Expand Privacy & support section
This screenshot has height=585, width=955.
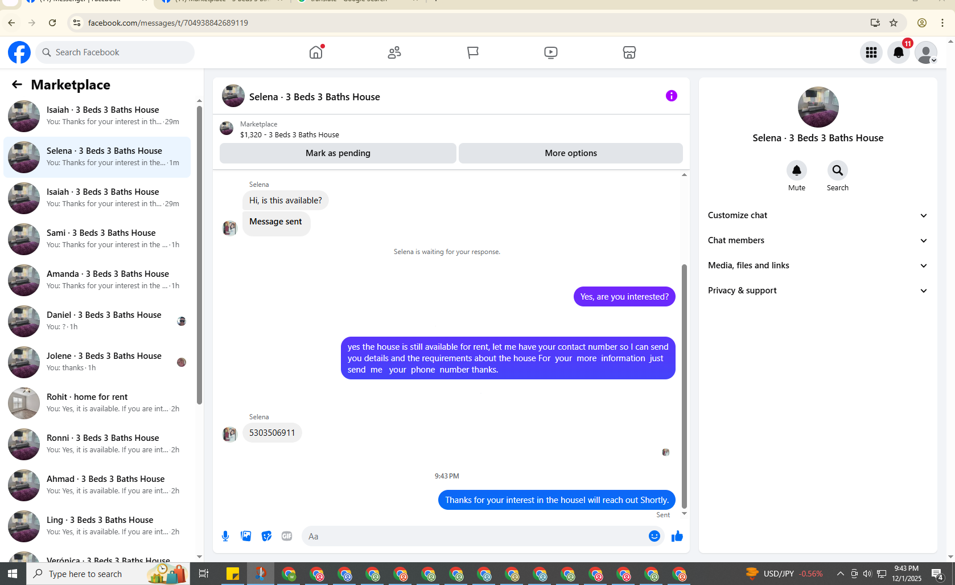pos(818,291)
